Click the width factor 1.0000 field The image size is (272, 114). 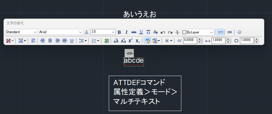click(x=247, y=41)
